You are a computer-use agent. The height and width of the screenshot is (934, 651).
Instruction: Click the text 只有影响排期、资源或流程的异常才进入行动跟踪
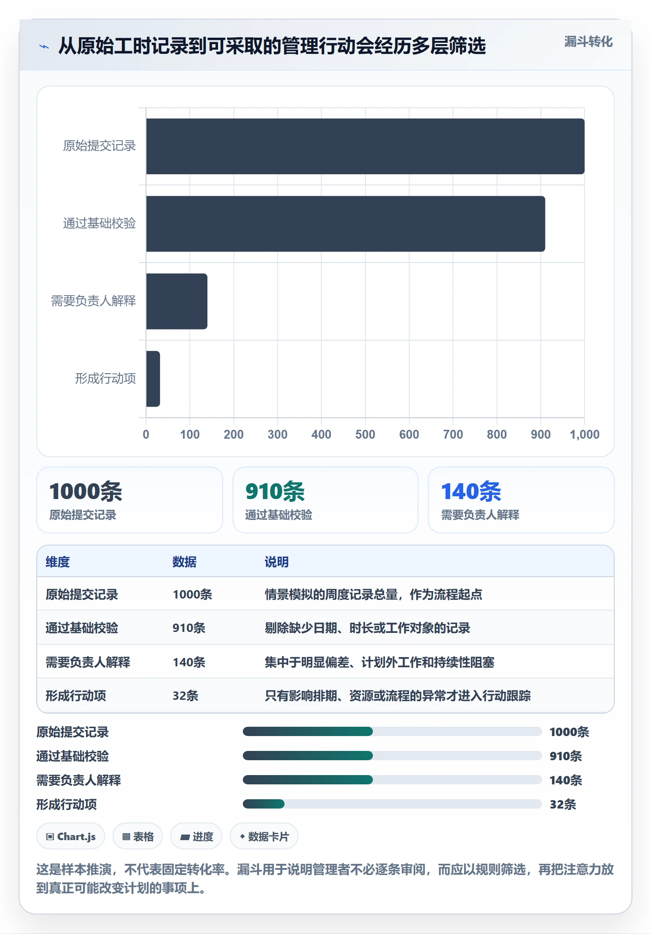[398, 696]
